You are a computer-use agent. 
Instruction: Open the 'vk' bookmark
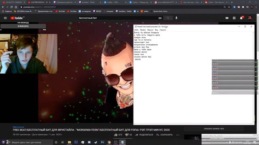pyautogui.click(x=136, y=11)
